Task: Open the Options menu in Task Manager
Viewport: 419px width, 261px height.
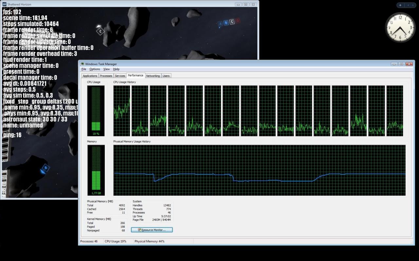Action: [x=95, y=69]
